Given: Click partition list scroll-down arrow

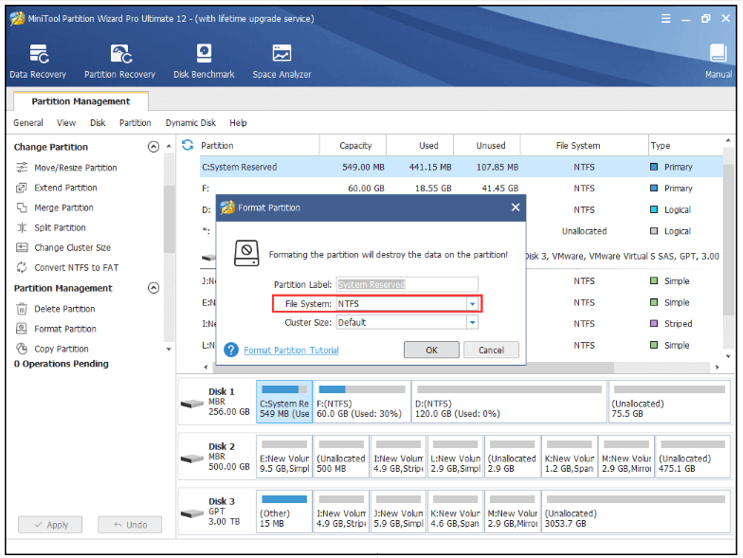Looking at the screenshot, I should [728, 356].
